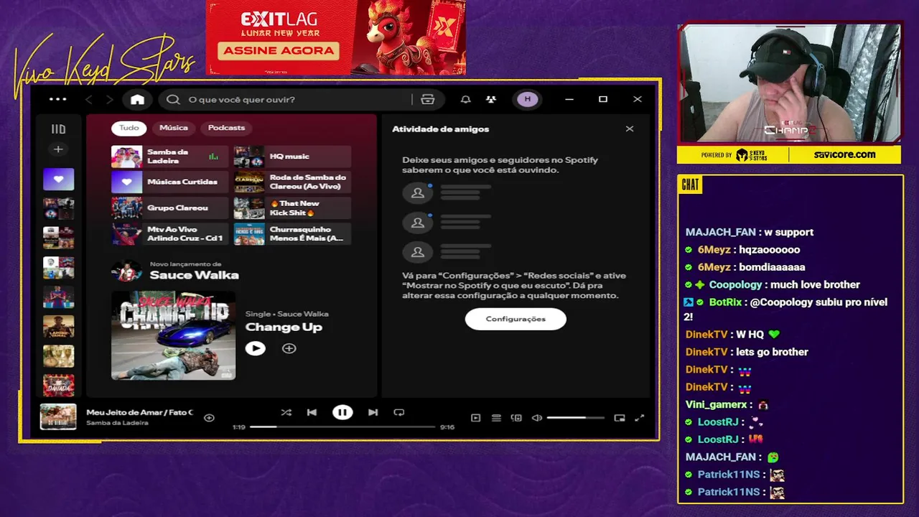Toggle the Now Playing view icon
The image size is (919, 517).
click(x=475, y=418)
